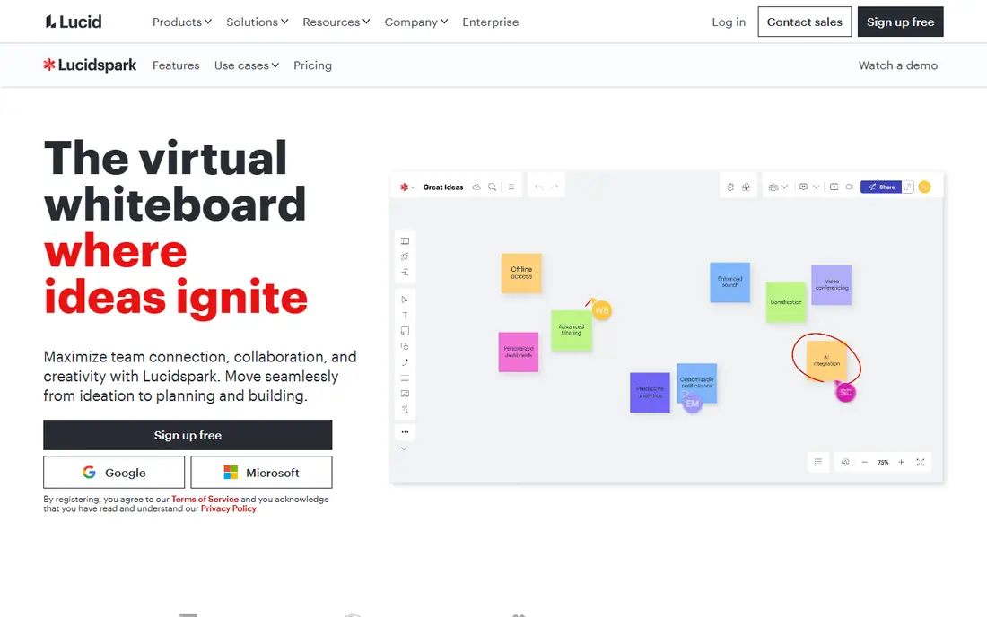Click the red Lucidspark star icon in the whiteboard toolbar
The height and width of the screenshot is (617, 987).
[x=404, y=187]
